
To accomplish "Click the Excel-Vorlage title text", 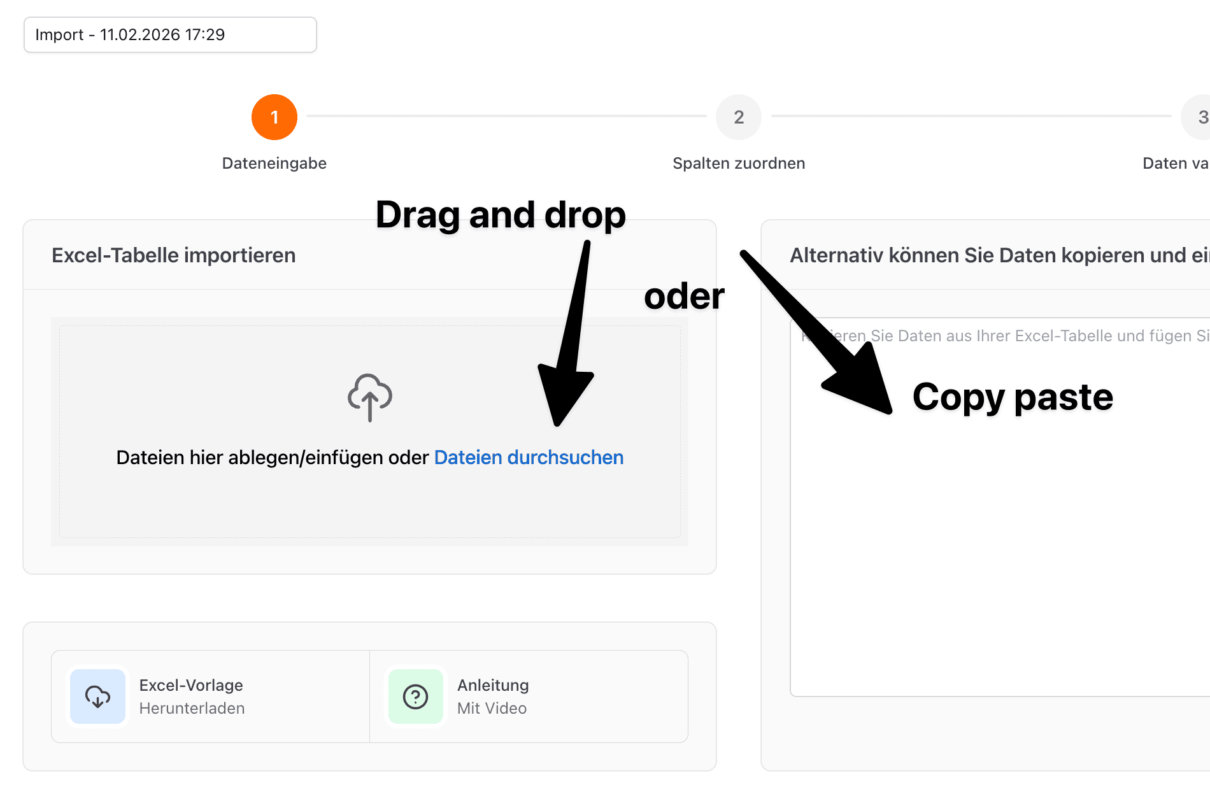I will [x=191, y=685].
